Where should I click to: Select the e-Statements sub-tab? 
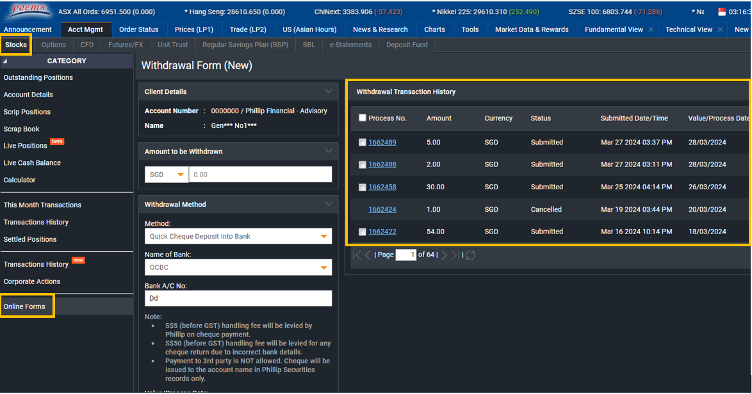click(x=350, y=45)
